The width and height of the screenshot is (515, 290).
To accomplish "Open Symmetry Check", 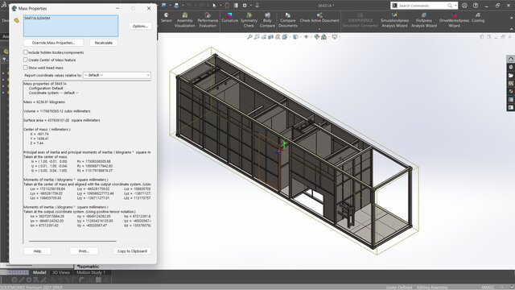I will pos(249,20).
